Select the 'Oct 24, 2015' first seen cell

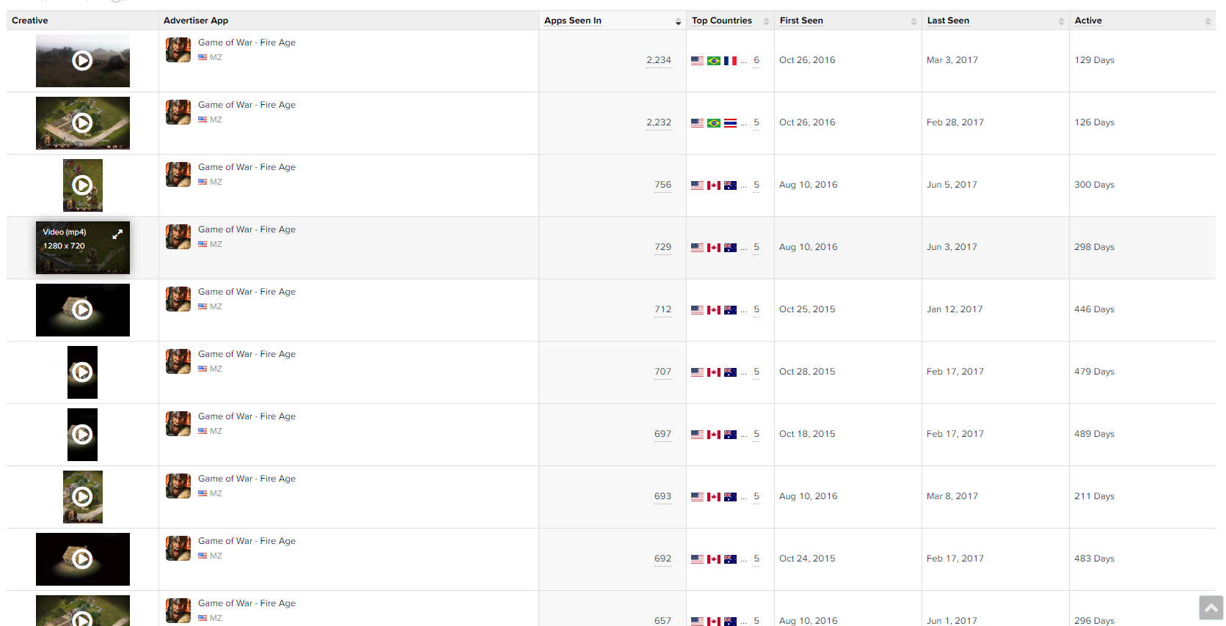tap(807, 559)
